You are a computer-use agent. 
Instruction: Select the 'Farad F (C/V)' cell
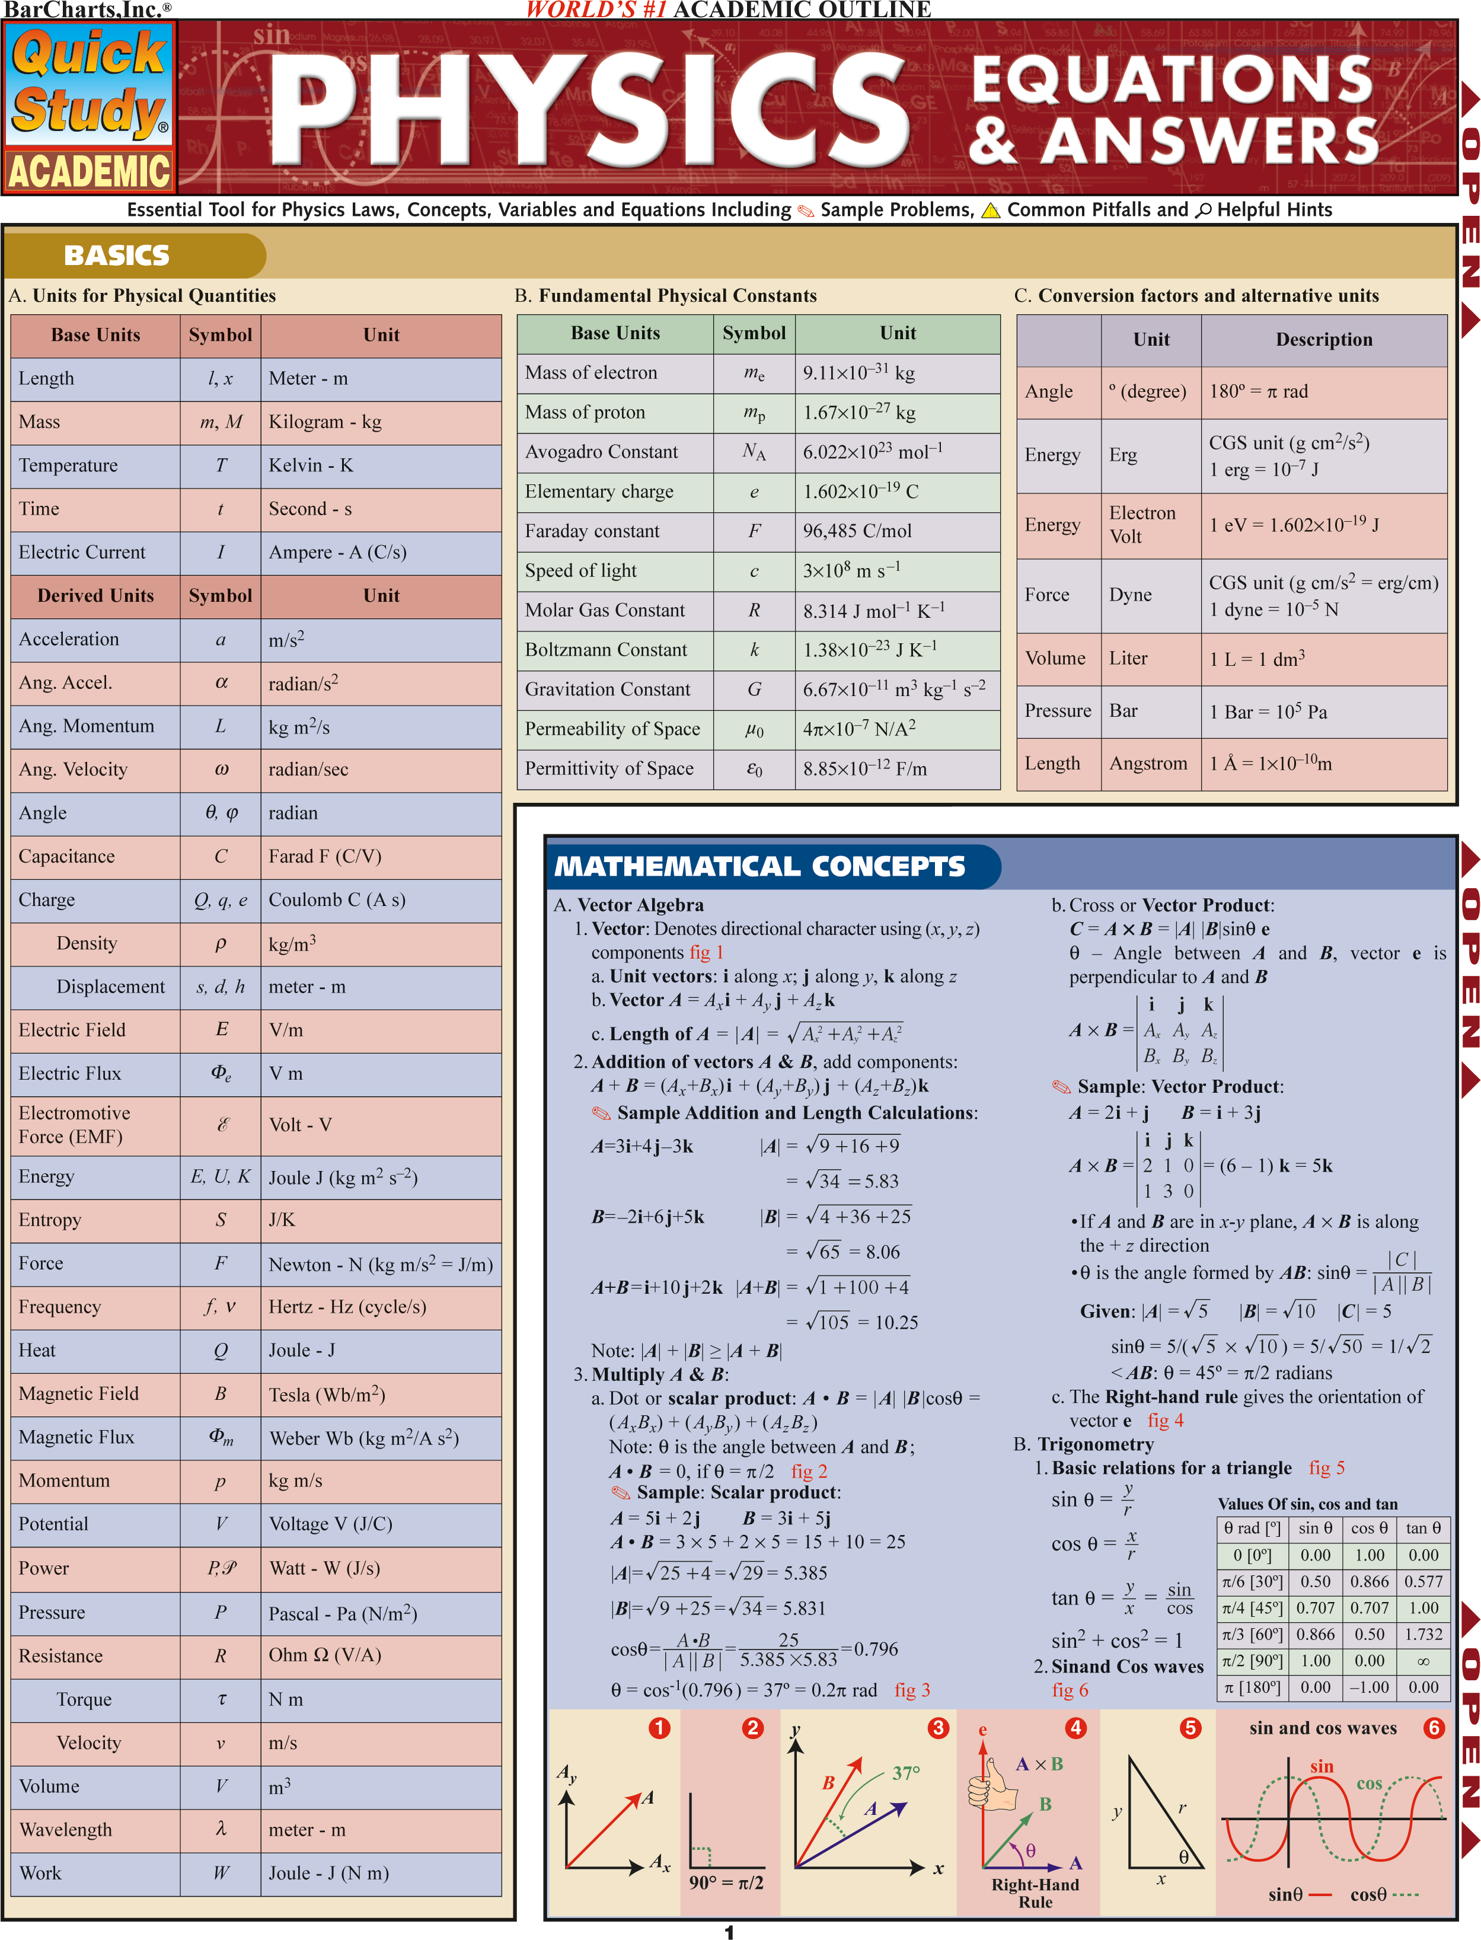(x=381, y=857)
